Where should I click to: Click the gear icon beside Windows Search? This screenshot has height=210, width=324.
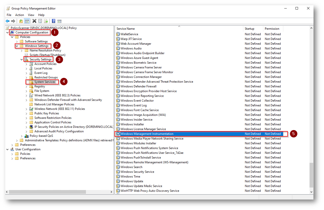coord(118,167)
